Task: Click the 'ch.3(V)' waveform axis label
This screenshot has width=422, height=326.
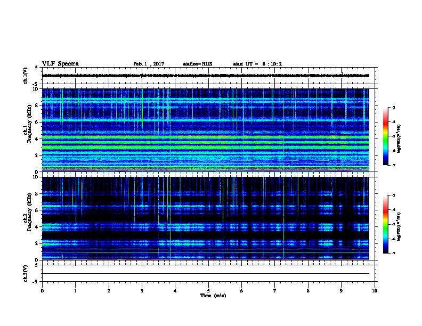Action: [25, 273]
